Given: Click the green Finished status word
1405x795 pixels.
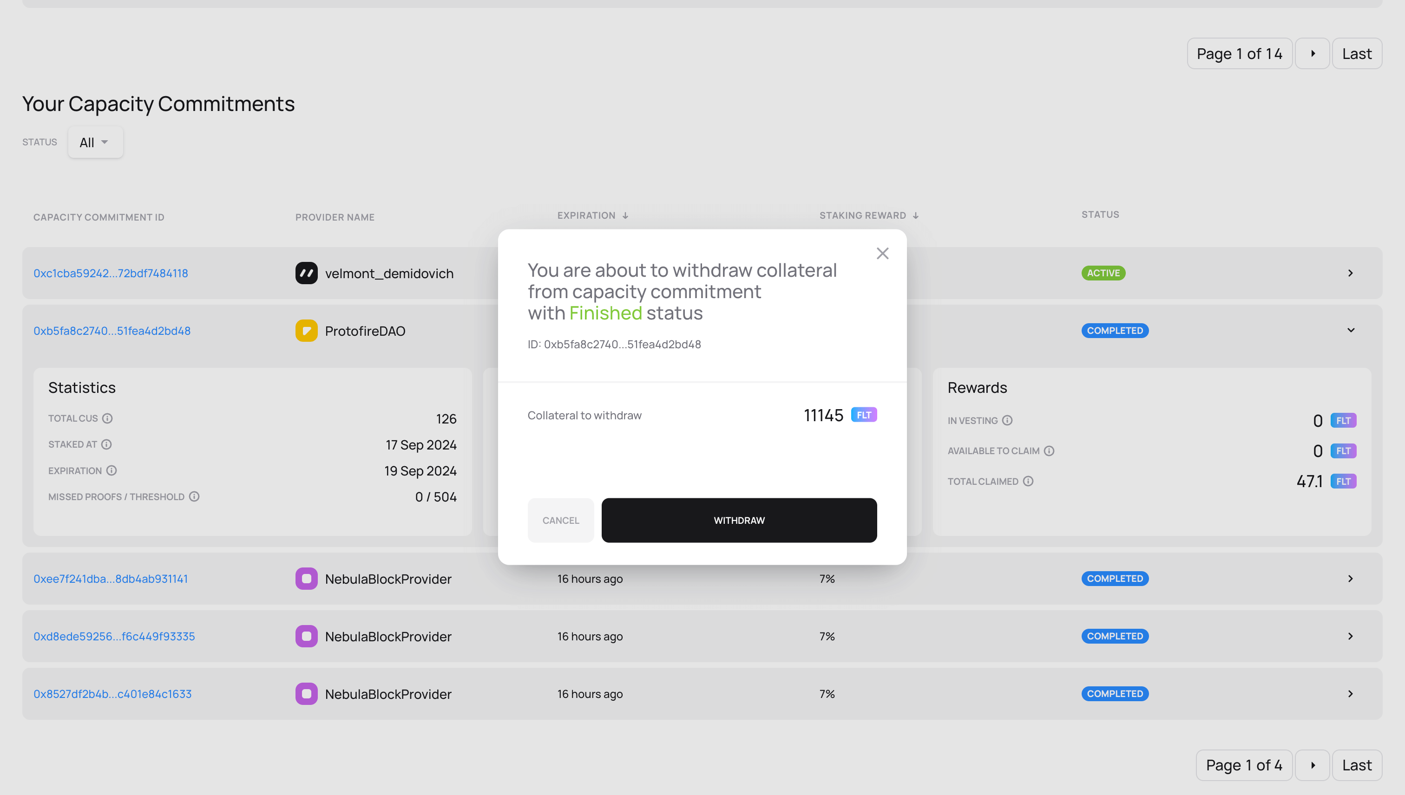Looking at the screenshot, I should 605,313.
